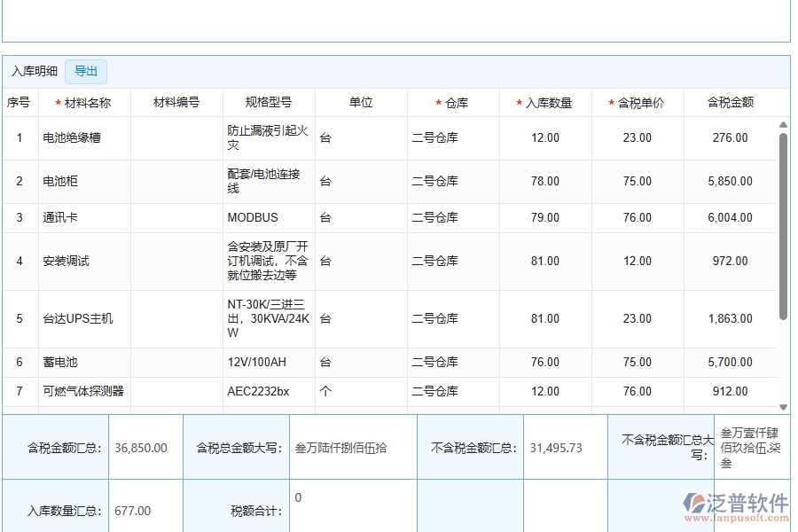798x532 pixels.
Task: Click the 含税单价 column header
Action: click(635, 102)
